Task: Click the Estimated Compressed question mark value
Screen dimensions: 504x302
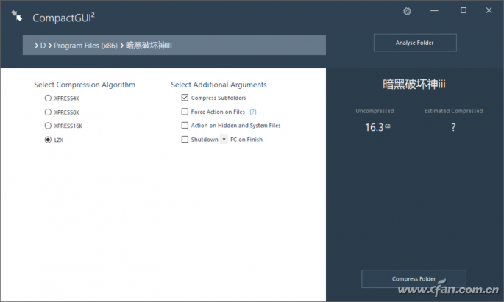Action: click(453, 127)
